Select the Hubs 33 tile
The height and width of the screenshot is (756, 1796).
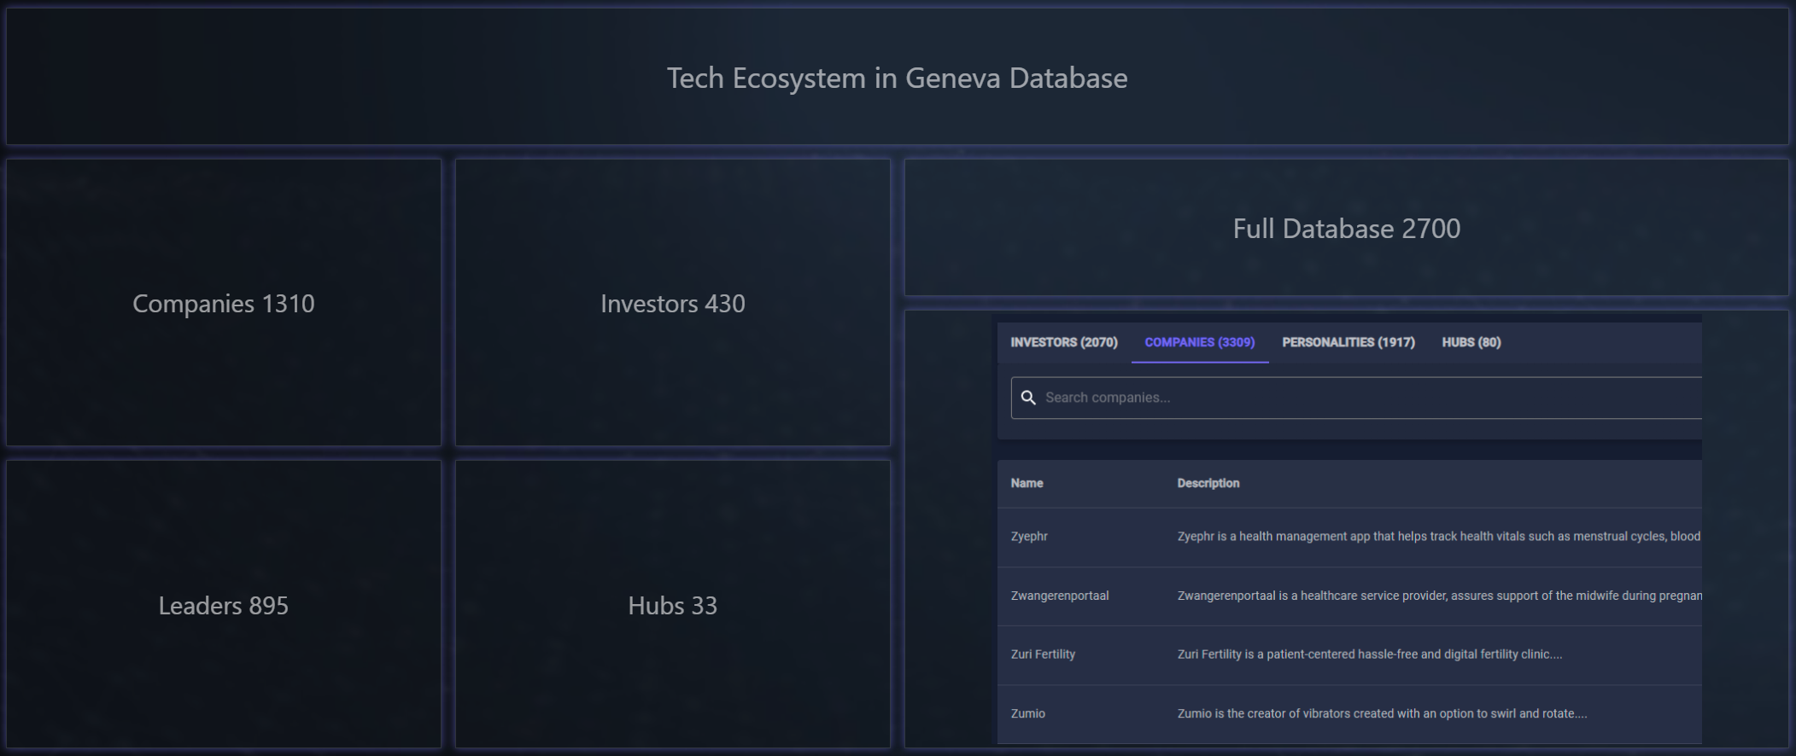(673, 605)
